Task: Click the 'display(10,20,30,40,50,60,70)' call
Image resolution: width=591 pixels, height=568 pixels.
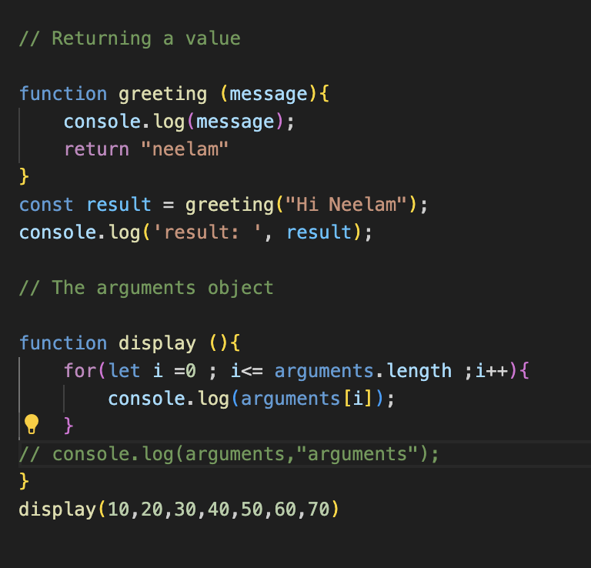Action: (179, 510)
